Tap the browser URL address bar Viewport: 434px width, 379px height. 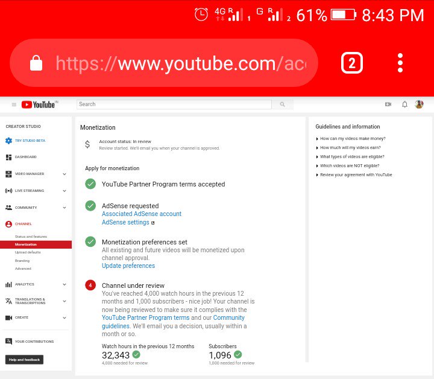164,63
